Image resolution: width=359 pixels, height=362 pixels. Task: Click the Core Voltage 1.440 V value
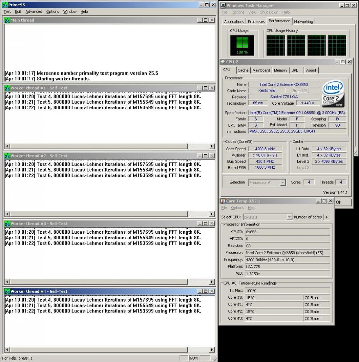(x=308, y=103)
